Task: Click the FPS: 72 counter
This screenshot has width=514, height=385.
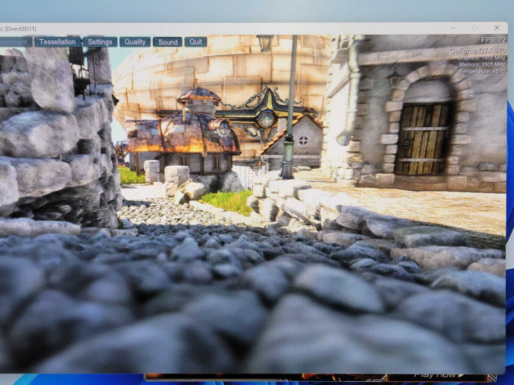Action: tap(493, 40)
